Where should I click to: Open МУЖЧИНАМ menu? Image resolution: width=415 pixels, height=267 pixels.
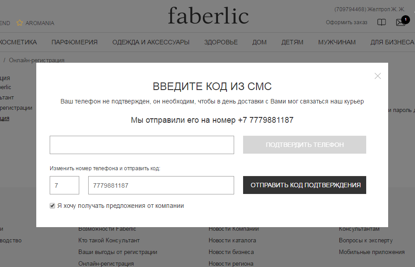pos(337,42)
